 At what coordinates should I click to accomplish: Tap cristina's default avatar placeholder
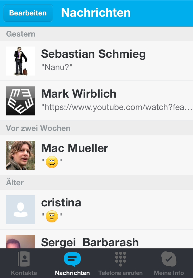[21, 210]
